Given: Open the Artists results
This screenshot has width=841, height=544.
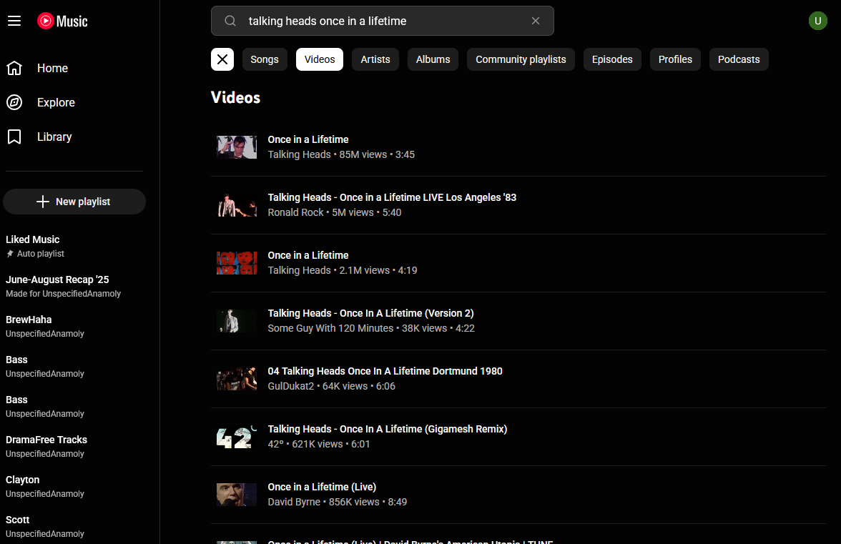Looking at the screenshot, I should click(375, 59).
